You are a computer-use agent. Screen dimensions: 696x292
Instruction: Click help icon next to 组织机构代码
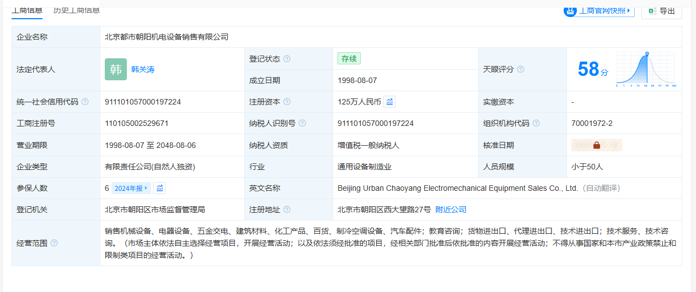536,123
